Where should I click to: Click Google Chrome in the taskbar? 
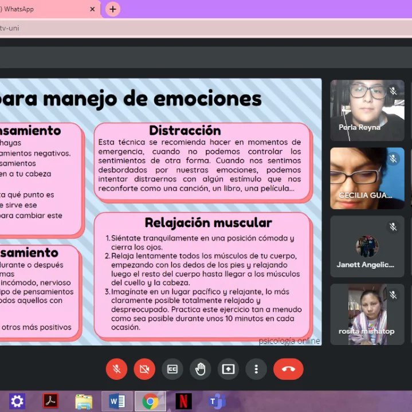click(150, 401)
